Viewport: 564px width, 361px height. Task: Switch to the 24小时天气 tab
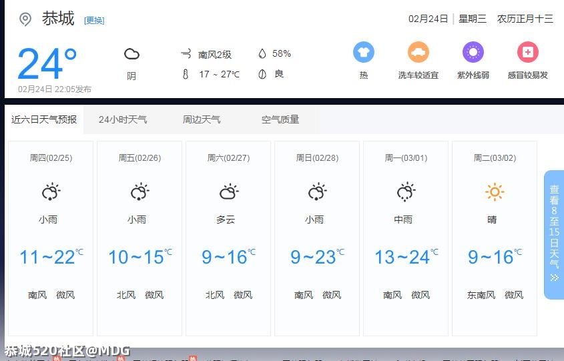click(x=123, y=120)
